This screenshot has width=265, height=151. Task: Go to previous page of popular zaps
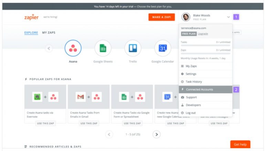pos(109,134)
